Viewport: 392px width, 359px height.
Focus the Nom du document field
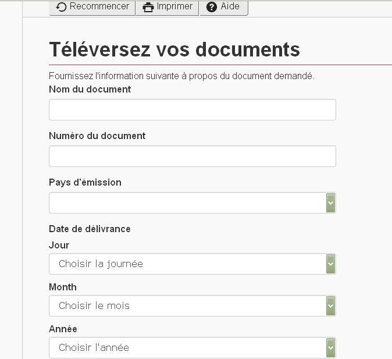[193, 109]
